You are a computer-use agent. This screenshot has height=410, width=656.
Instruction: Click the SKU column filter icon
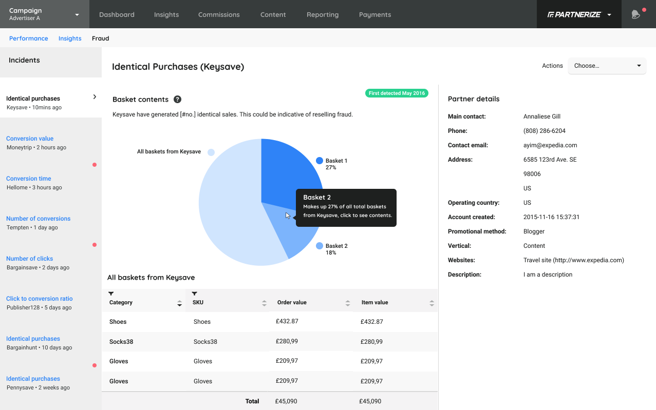(x=194, y=294)
